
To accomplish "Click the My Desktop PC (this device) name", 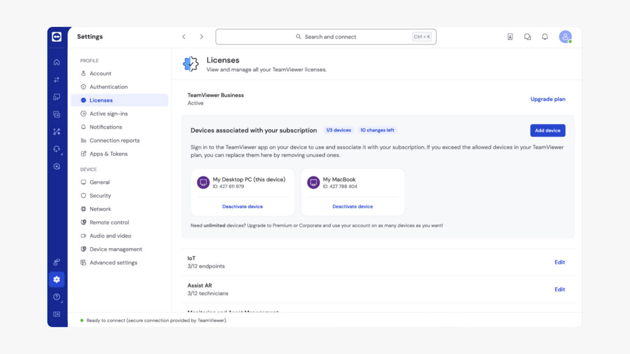I will [249, 179].
